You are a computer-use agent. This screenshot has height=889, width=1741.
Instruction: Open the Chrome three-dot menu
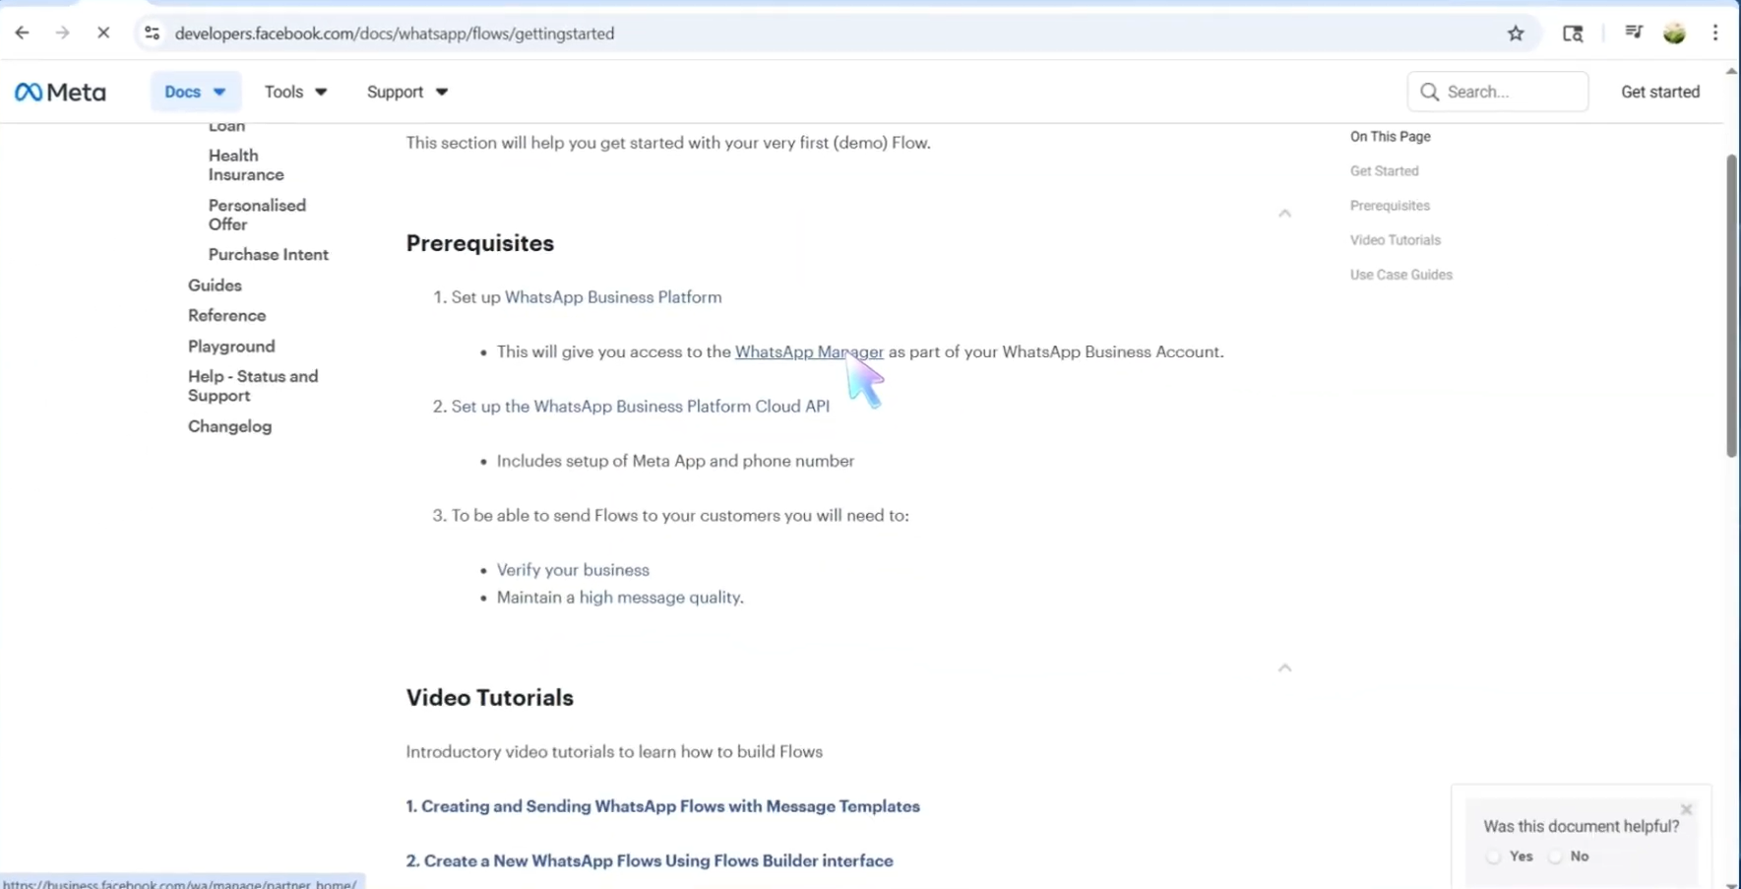click(x=1715, y=33)
